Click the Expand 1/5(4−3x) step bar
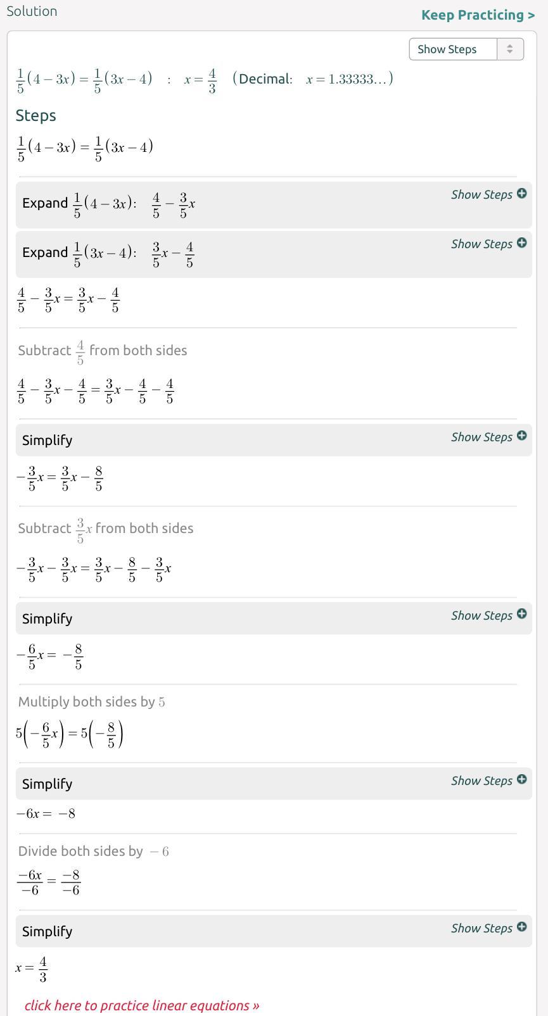The width and height of the screenshot is (548, 1016). coord(274,205)
